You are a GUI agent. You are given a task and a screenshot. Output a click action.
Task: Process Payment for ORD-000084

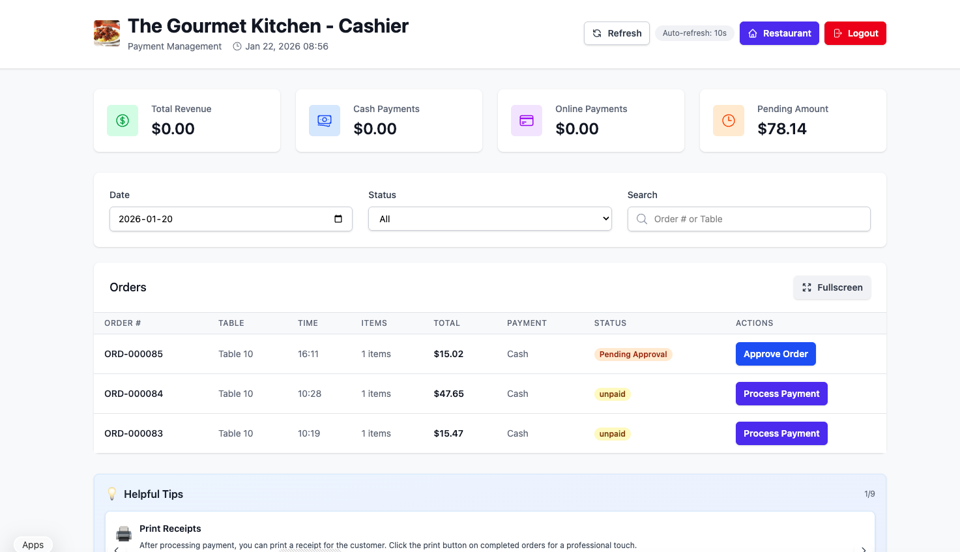[x=781, y=394]
